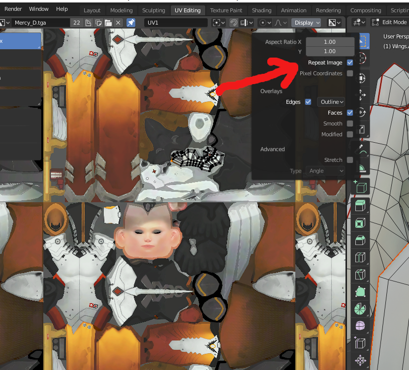Enable the Stretch display checkbox
The width and height of the screenshot is (409, 370).
click(350, 160)
